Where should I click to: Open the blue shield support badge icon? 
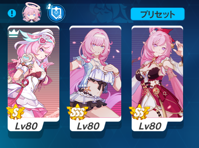[x=56, y=13]
